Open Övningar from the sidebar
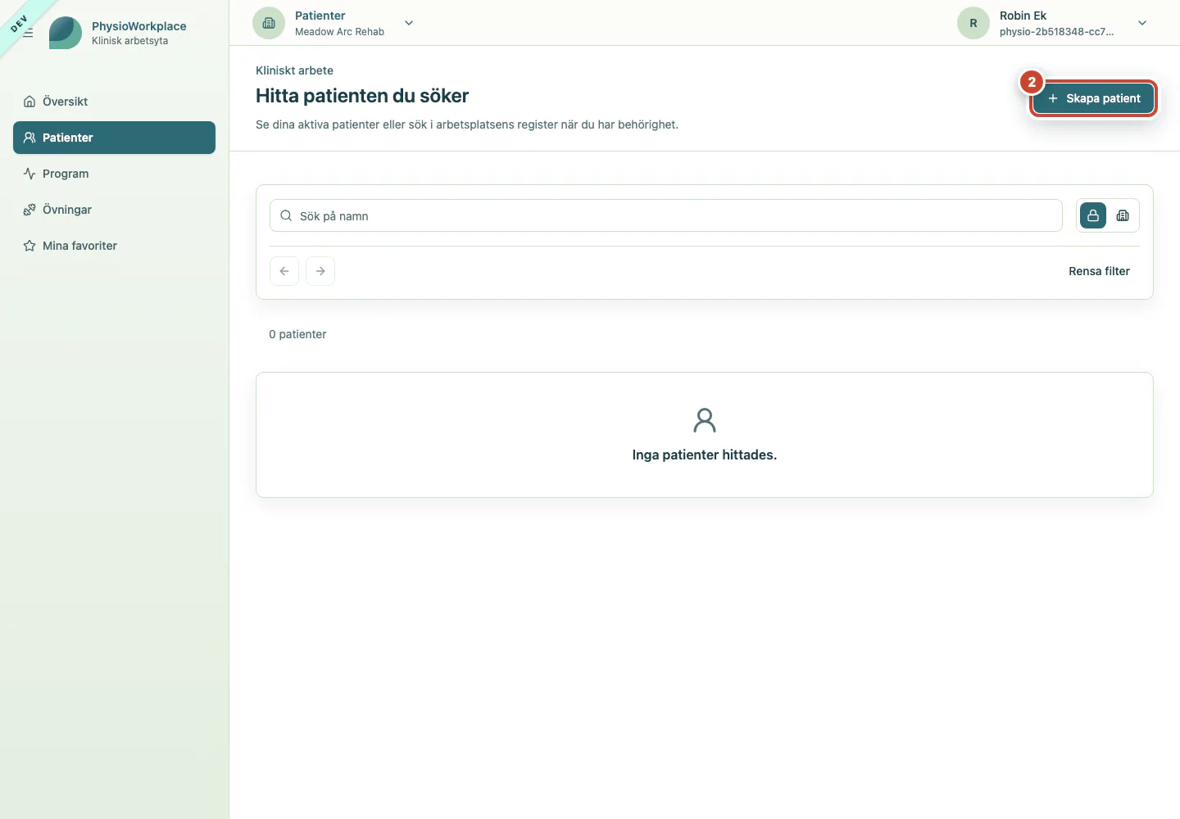This screenshot has width=1180, height=819. [114, 210]
